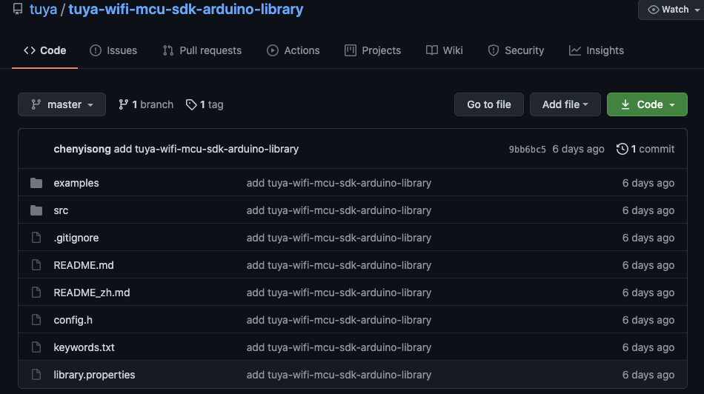Open commit hash 9bb6bc5
Viewport: 704px width, 394px height.
pyautogui.click(x=527, y=150)
